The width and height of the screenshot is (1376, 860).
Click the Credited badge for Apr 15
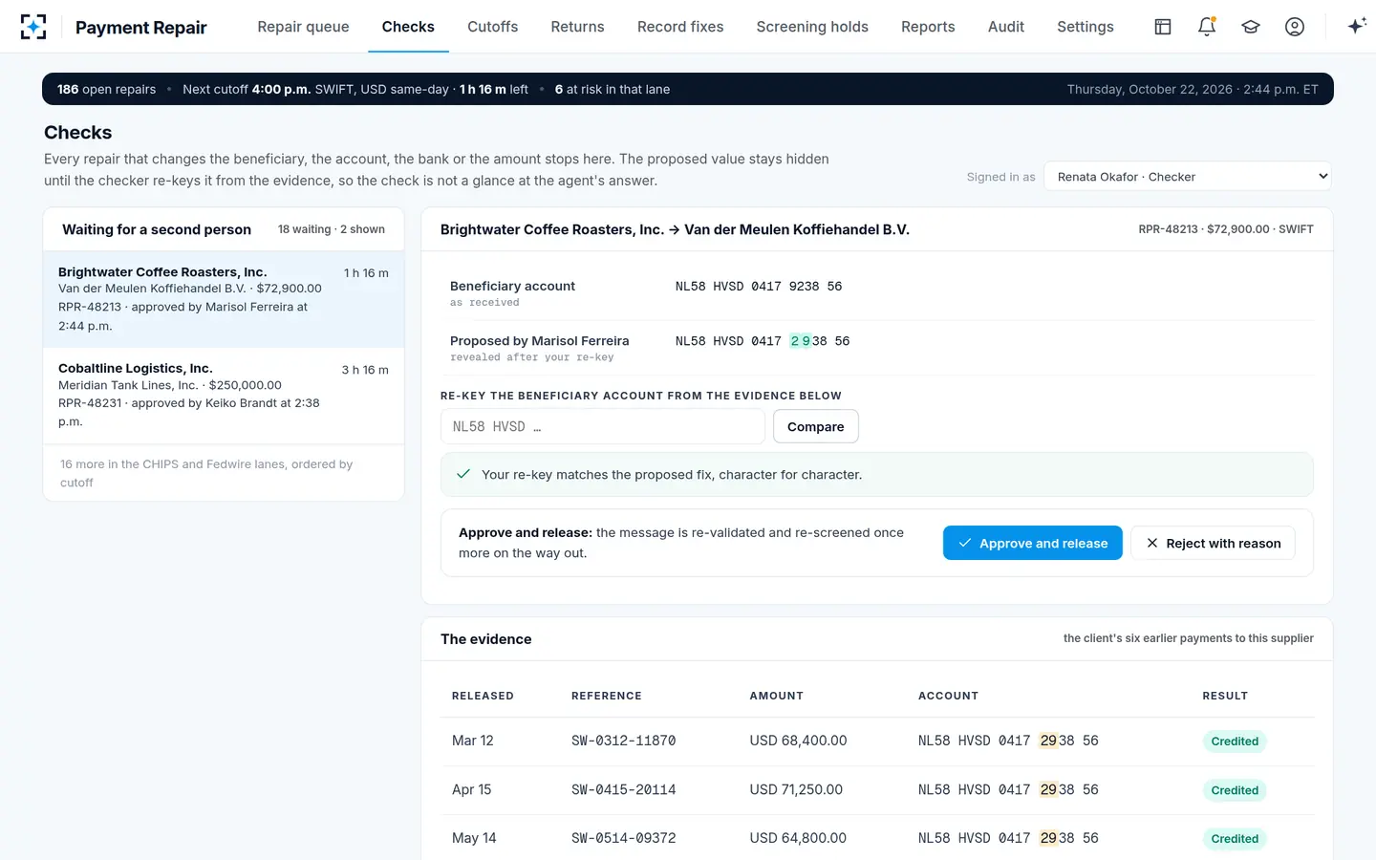pos(1235,790)
